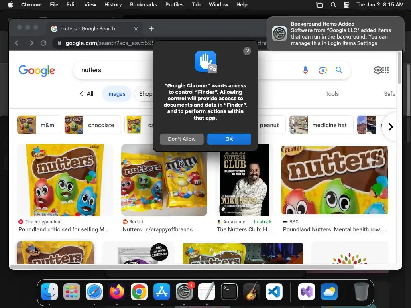Go back in Chrome
This screenshot has height=308, width=411.
tap(18, 43)
